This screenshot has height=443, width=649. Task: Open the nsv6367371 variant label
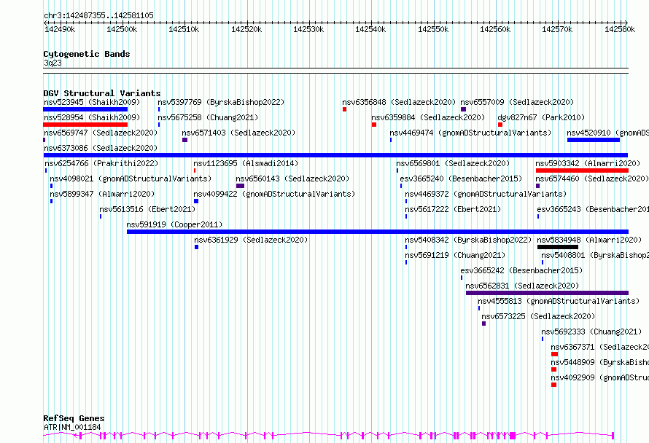[x=599, y=347]
